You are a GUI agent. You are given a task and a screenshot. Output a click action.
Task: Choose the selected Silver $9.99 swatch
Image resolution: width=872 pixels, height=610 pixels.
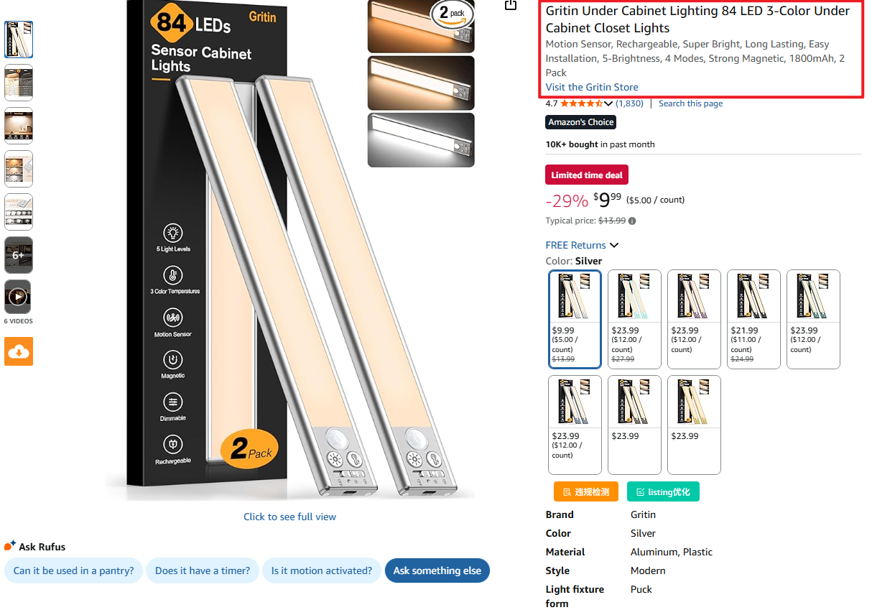click(575, 319)
